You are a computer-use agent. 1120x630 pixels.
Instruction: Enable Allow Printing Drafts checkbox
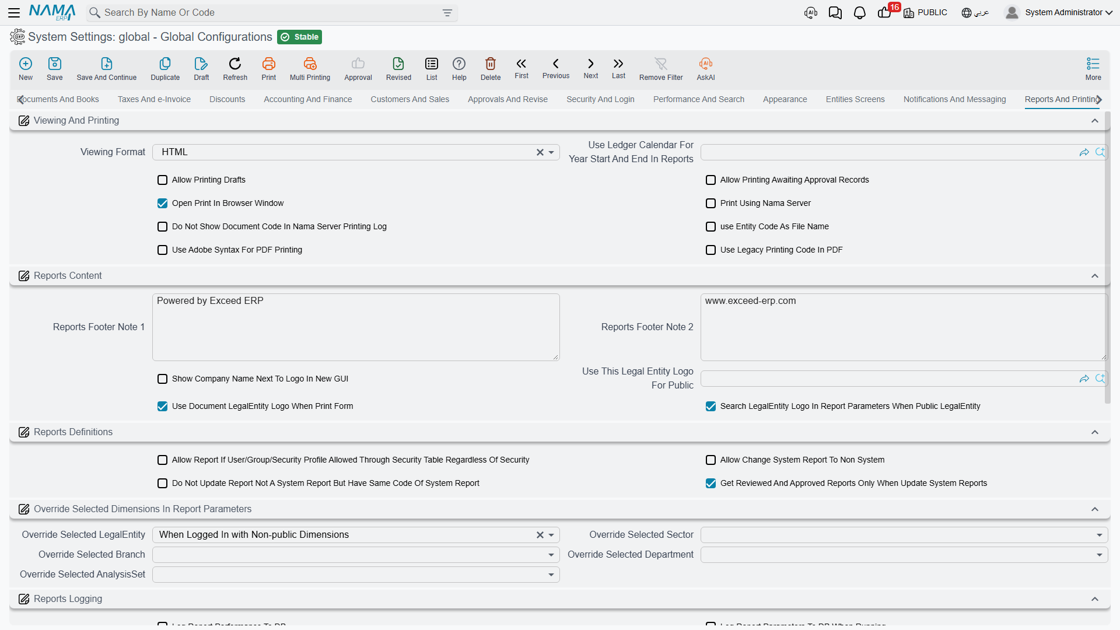pyautogui.click(x=163, y=180)
